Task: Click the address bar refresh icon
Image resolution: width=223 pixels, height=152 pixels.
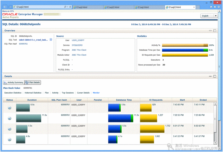Action: (70, 7)
